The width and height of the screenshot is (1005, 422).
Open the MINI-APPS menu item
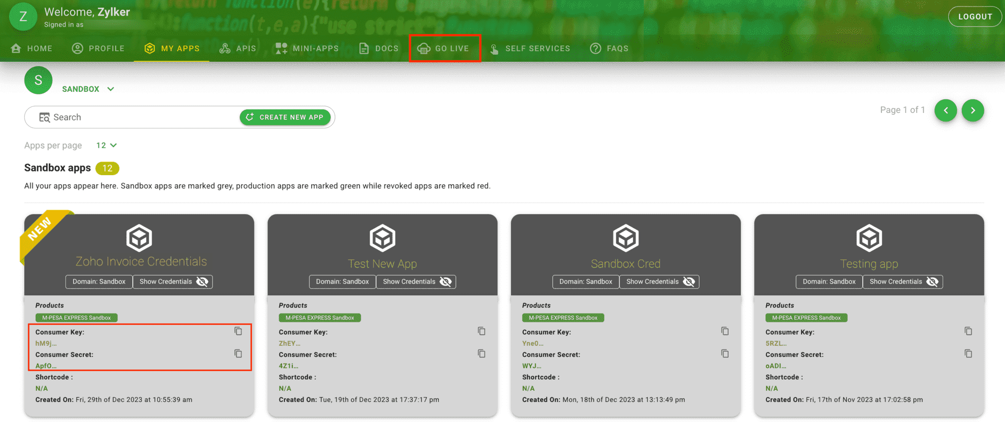click(x=307, y=48)
